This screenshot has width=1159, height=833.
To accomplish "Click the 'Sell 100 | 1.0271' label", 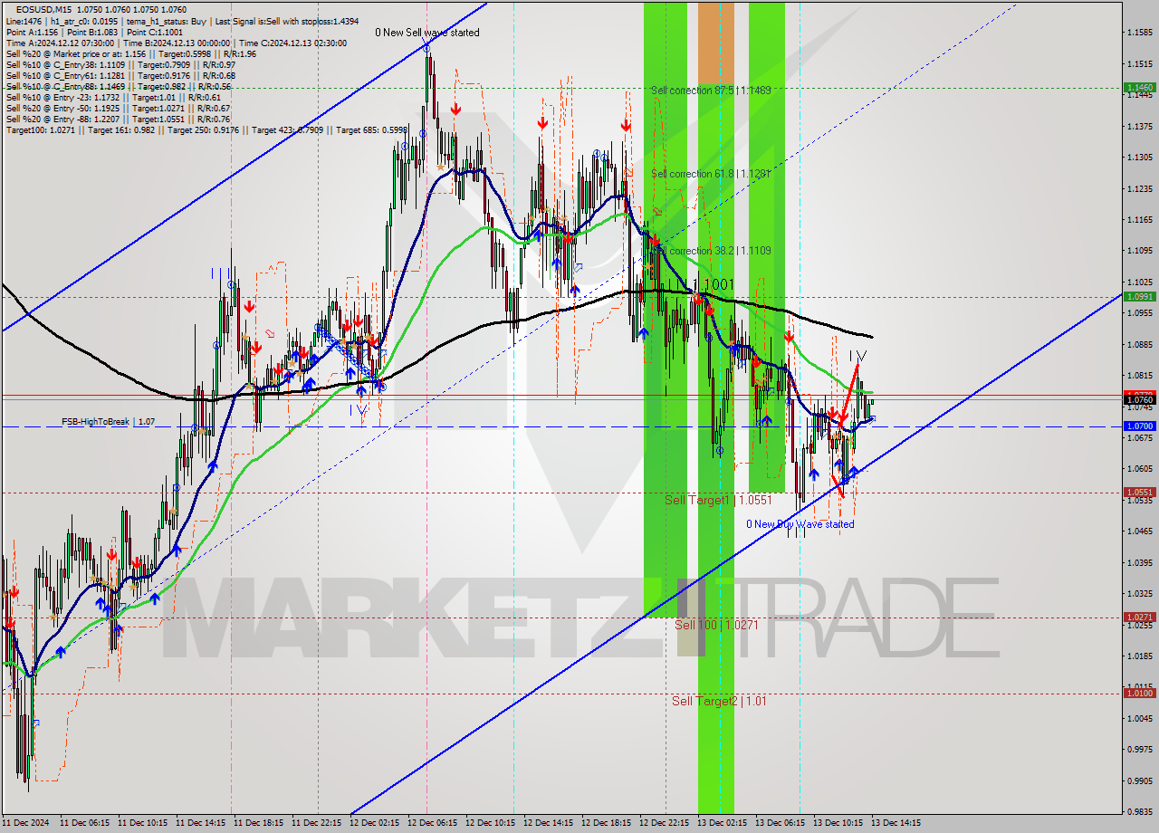I will click(x=715, y=625).
